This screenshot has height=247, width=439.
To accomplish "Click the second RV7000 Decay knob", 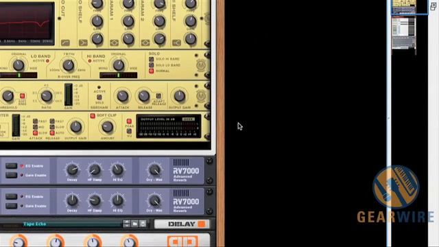I will (72, 200).
